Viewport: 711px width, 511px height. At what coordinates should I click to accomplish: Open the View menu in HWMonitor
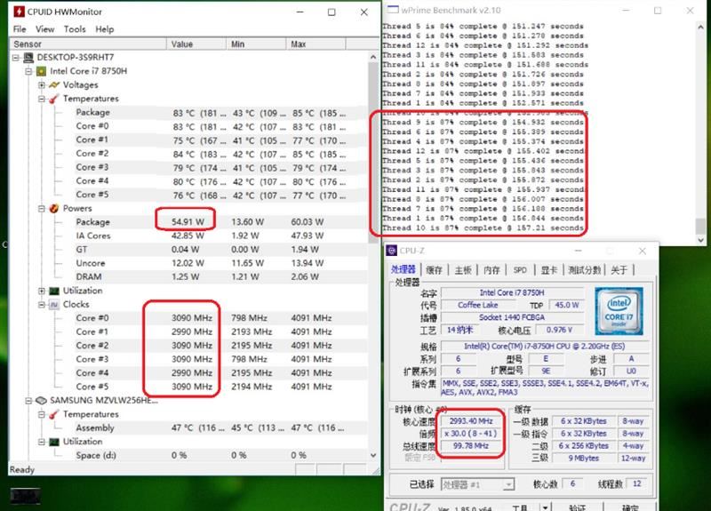[x=45, y=29]
